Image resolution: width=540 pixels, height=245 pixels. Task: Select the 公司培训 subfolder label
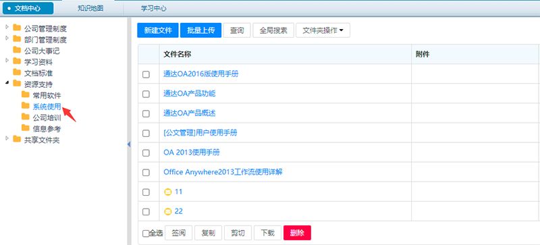click(47, 118)
